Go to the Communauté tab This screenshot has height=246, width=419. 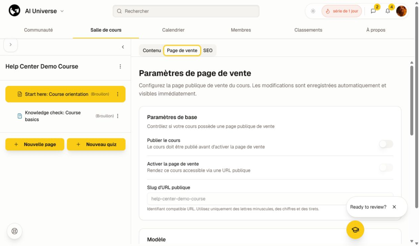pyautogui.click(x=38, y=30)
